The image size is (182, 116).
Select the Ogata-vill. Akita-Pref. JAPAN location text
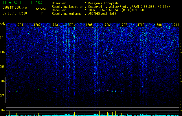click(x=129, y=7)
